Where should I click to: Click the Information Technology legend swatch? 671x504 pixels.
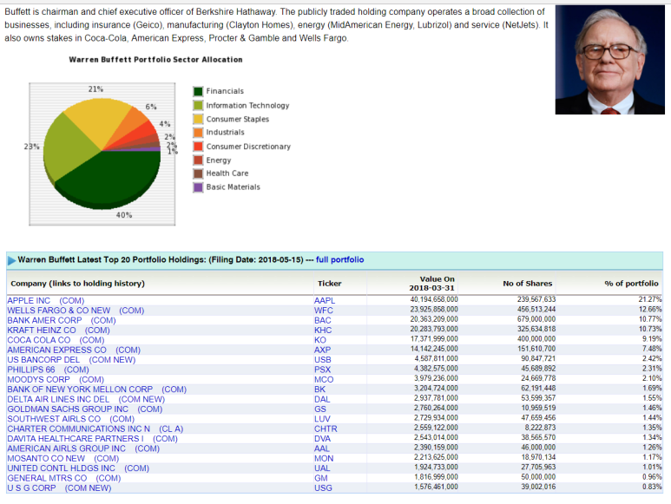(x=198, y=105)
